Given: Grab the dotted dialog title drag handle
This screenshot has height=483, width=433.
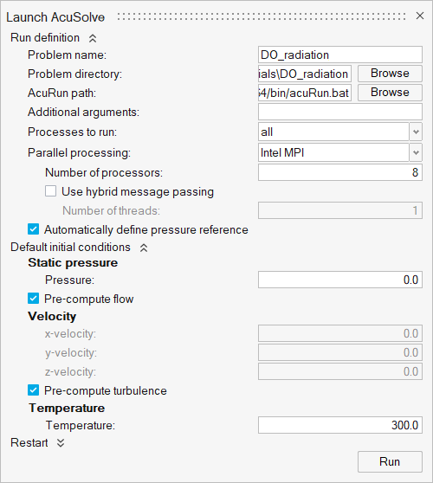Looking at the screenshot, I should tap(262, 16).
